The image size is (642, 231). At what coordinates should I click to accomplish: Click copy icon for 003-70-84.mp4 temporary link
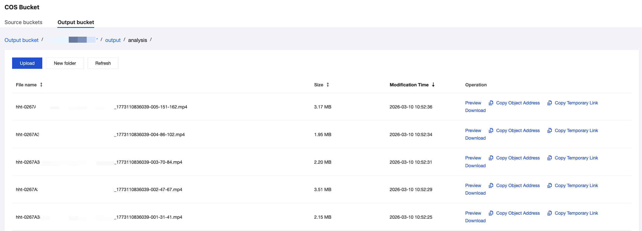point(549,158)
